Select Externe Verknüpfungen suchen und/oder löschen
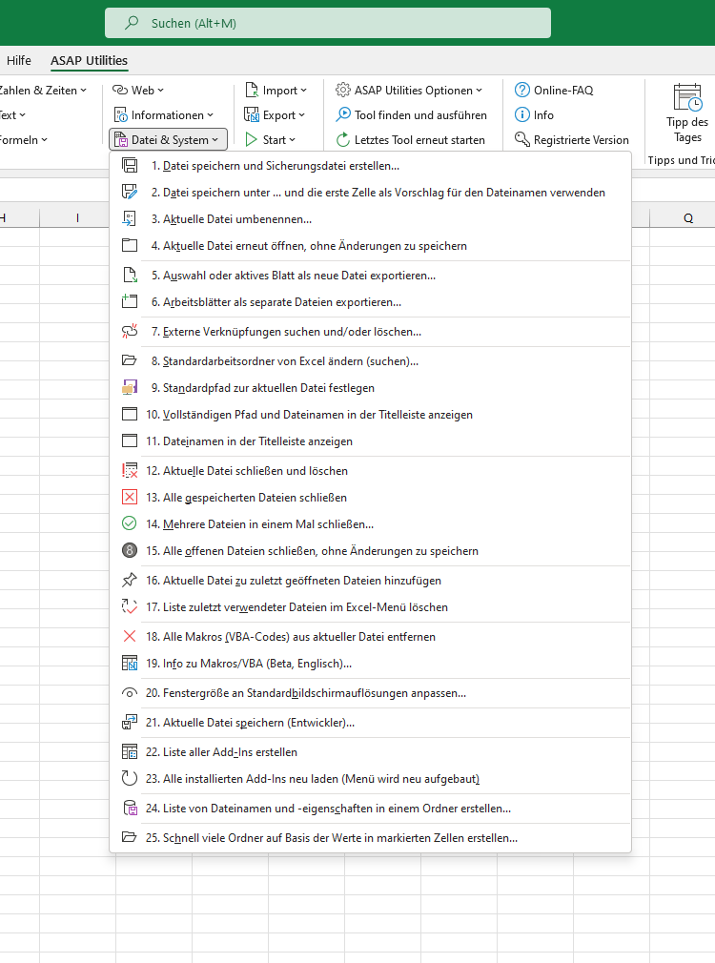The image size is (715, 963). click(371, 332)
